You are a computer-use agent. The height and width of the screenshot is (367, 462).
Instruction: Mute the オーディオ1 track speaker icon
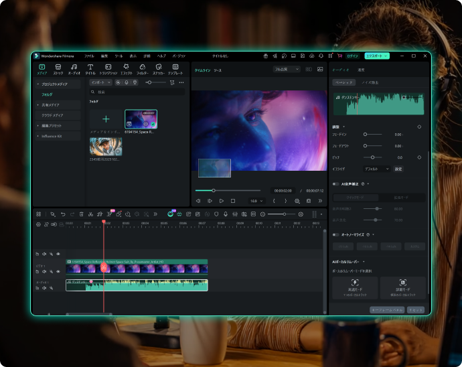(44, 288)
